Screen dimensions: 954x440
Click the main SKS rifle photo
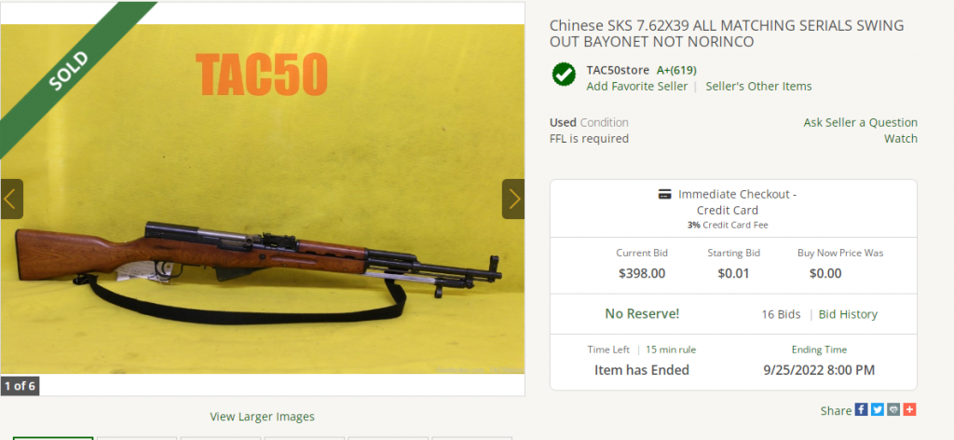tap(262, 199)
